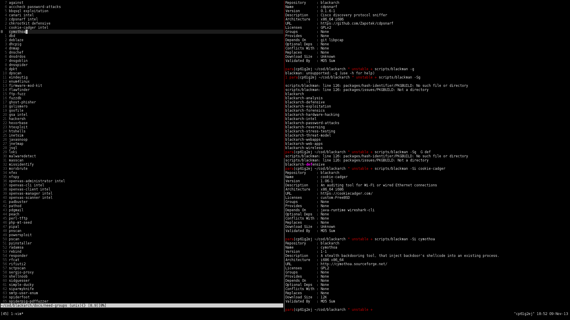The height and width of the screenshot is (320, 570).
Task: Select the 'malwaredetect' line
Action: [22, 156]
